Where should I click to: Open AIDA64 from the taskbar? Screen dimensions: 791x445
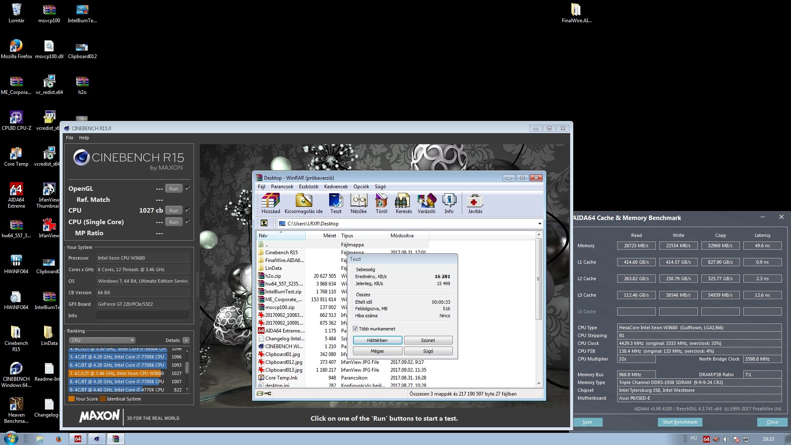point(77,439)
